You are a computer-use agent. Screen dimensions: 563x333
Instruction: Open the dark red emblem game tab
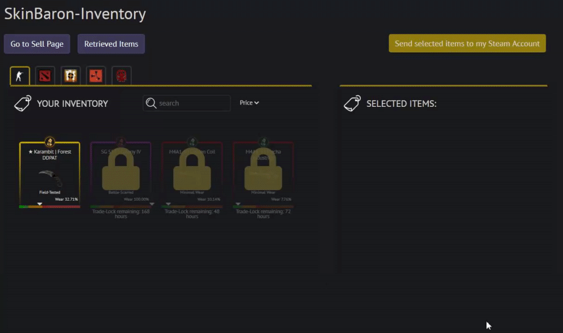pyautogui.click(x=122, y=76)
